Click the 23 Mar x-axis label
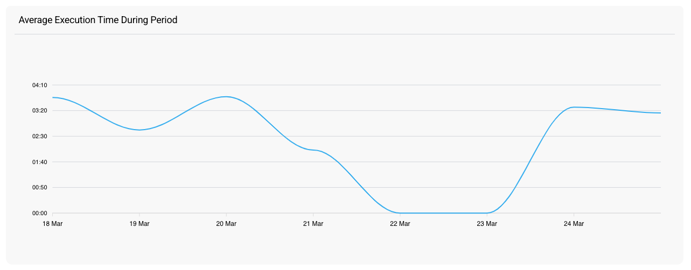 coord(487,224)
